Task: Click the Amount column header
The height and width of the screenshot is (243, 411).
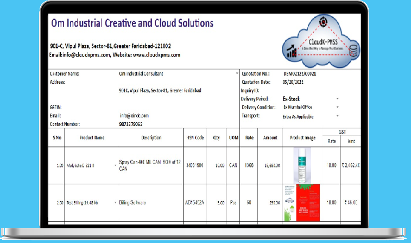Action: [x=270, y=138]
